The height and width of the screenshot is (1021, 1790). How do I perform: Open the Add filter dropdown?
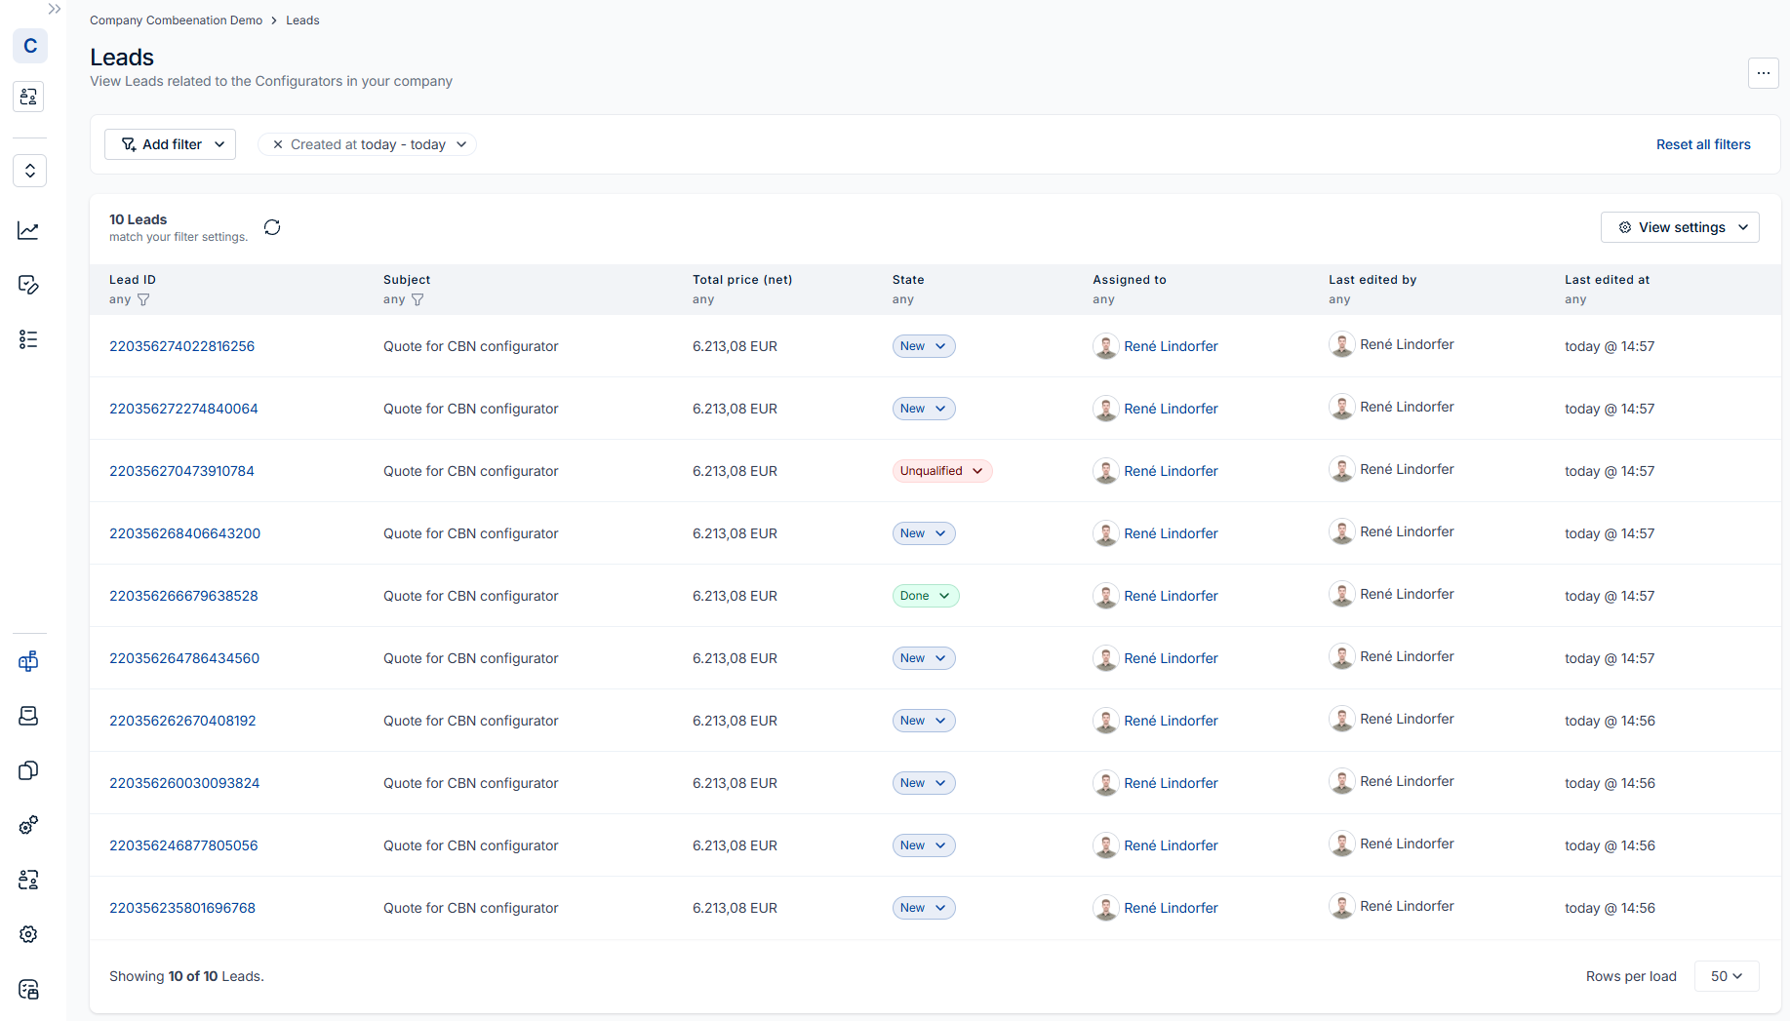(x=171, y=144)
